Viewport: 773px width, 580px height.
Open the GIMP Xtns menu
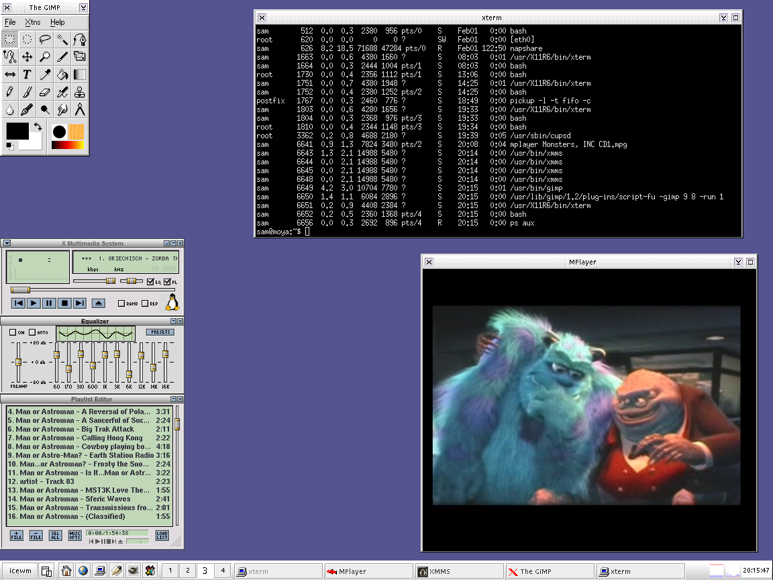(32, 22)
